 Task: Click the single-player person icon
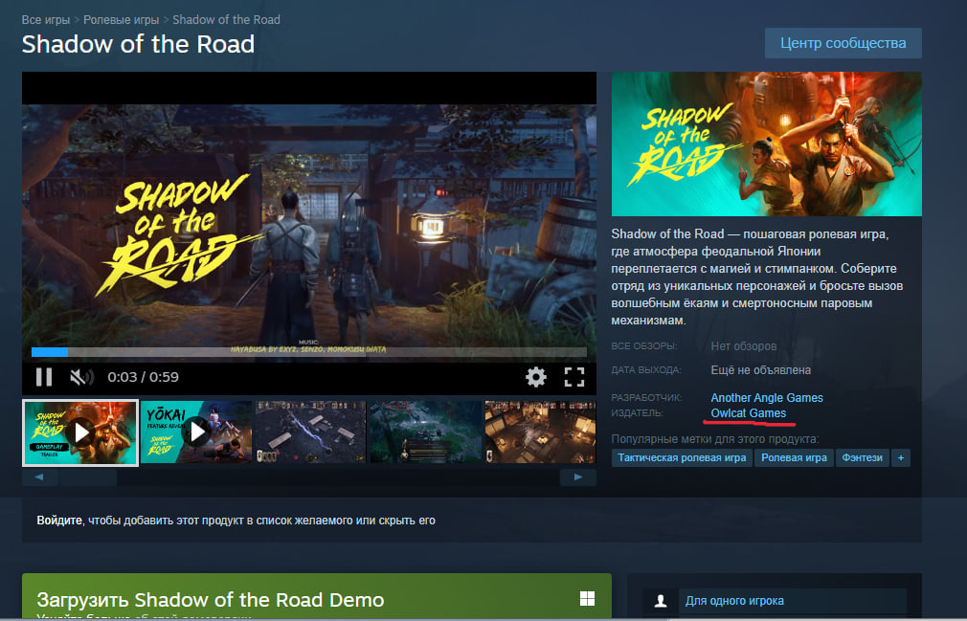(661, 601)
